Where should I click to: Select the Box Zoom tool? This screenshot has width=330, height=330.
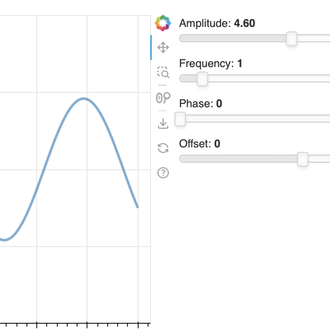[163, 72]
